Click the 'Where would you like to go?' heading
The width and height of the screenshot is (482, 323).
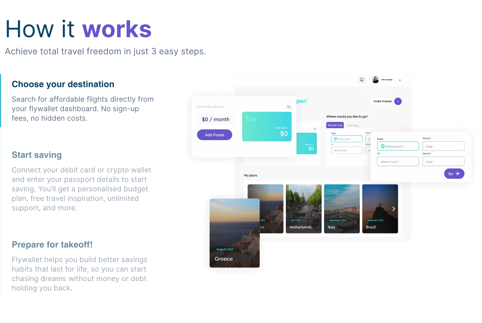tap(347, 117)
